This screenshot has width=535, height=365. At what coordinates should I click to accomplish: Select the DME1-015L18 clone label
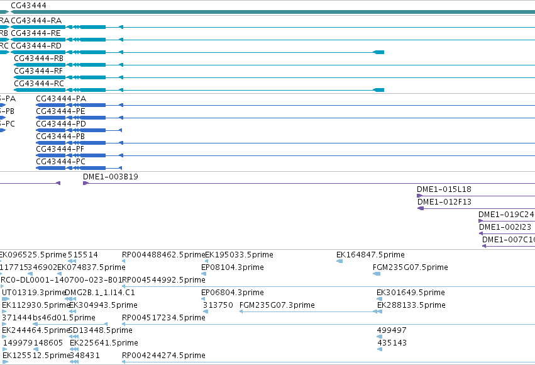click(x=444, y=189)
